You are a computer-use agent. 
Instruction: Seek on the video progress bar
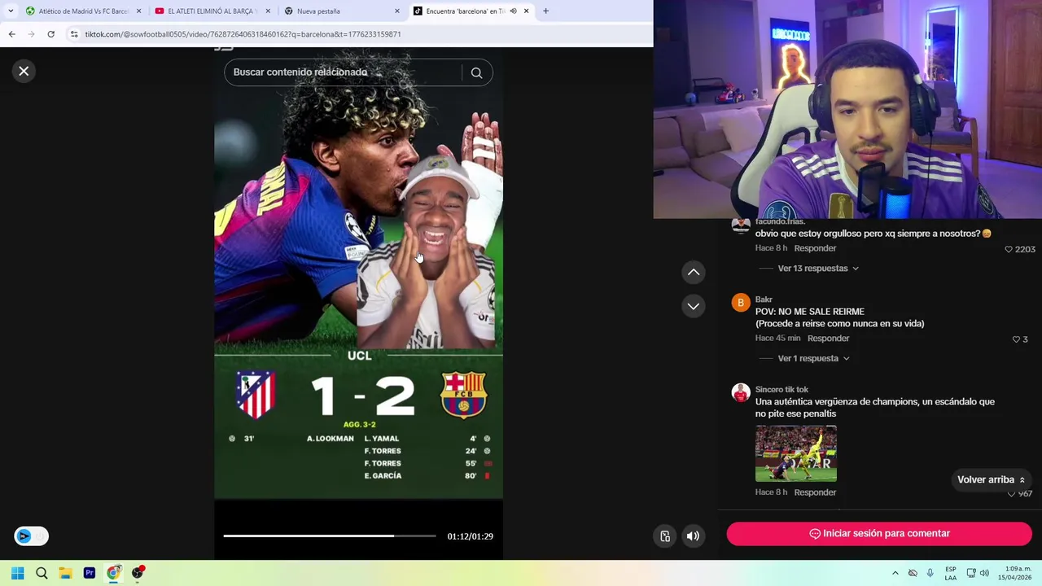click(330, 536)
